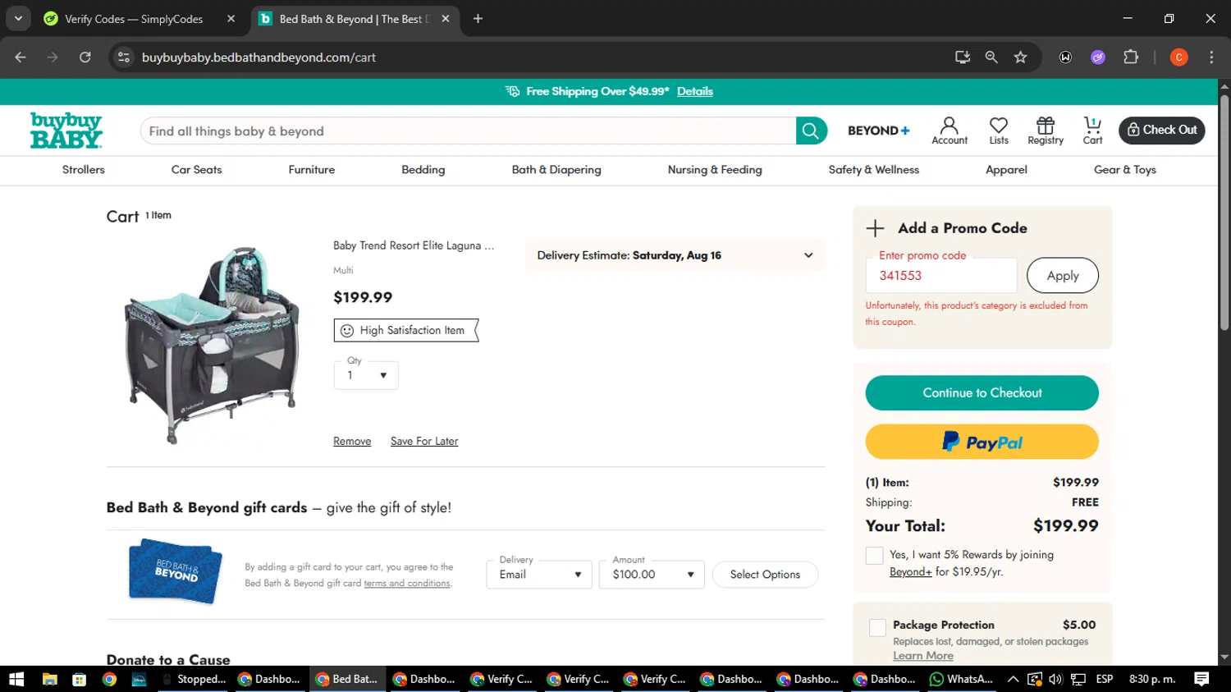
Task: Open the Extensions puzzle icon
Action: (1131, 57)
